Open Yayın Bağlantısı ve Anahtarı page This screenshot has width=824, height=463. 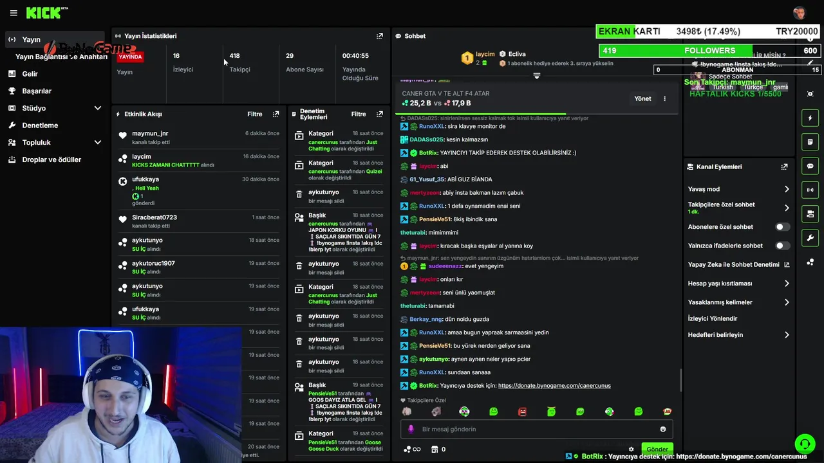pos(61,57)
